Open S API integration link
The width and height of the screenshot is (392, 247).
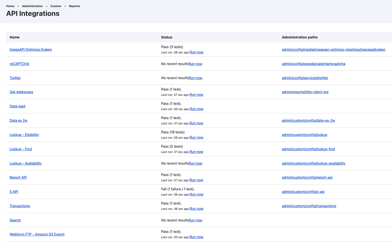[x=14, y=192]
